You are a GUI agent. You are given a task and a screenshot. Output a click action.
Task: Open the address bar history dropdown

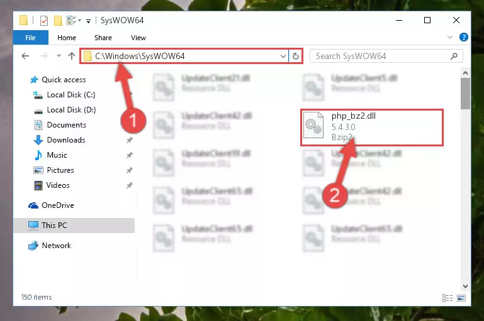tap(283, 56)
